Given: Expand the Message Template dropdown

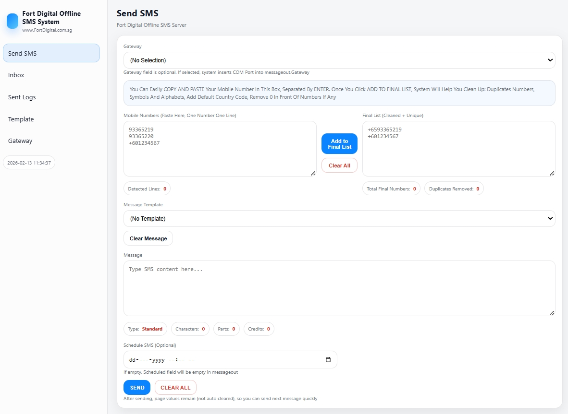Looking at the screenshot, I should click(x=339, y=219).
